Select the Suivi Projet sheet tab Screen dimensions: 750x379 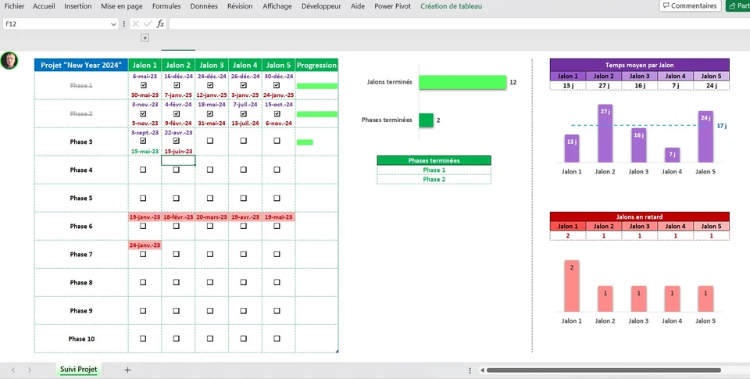tap(78, 370)
